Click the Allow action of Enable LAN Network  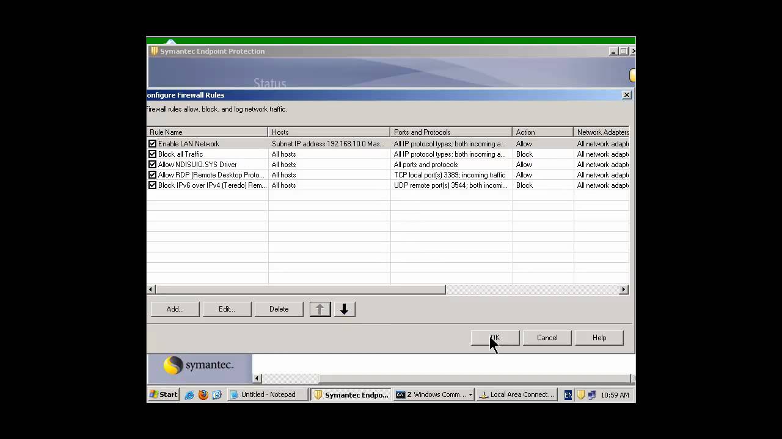[524, 144]
